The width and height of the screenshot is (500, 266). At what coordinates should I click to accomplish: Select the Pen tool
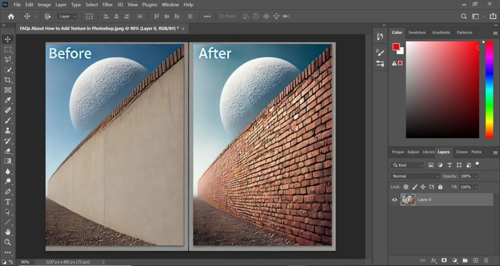tap(8, 192)
